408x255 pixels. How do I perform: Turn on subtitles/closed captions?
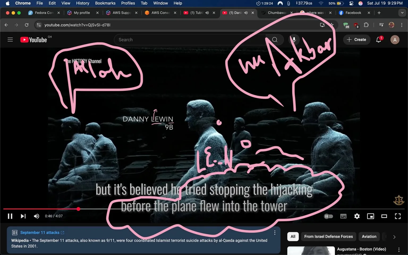[x=343, y=216]
